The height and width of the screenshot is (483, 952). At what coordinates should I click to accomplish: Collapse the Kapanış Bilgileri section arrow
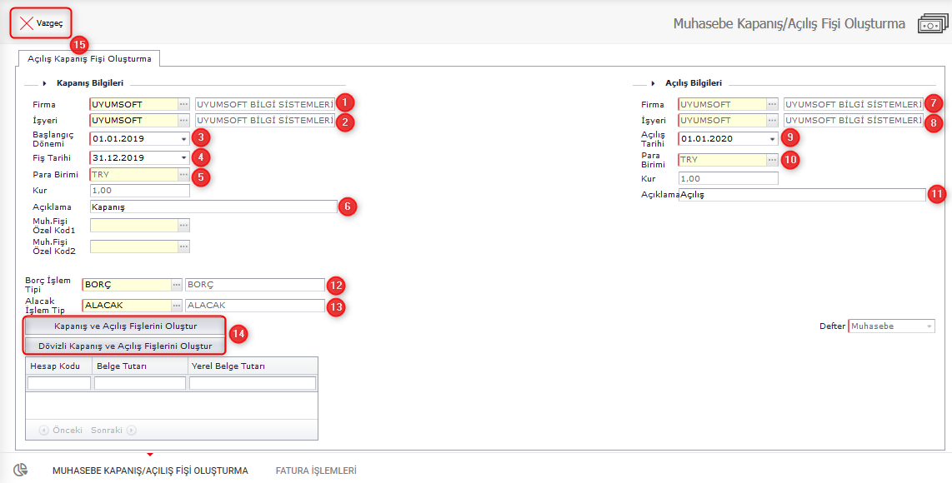click(43, 83)
